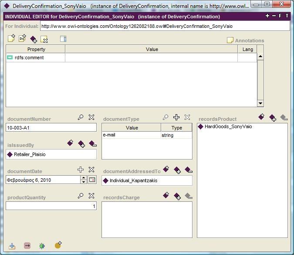Click the delete annotation value icon
The height and width of the screenshot is (255, 294).
point(44,39)
